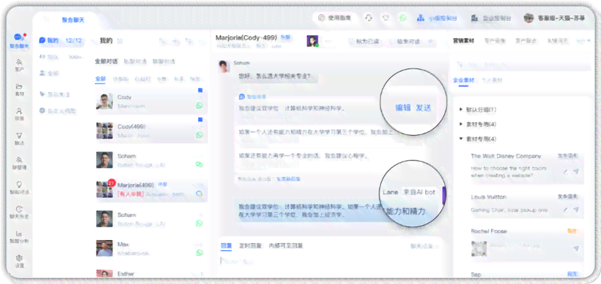Select the 全部 status filter tab
Image resolution: width=601 pixels, height=284 pixels.
click(x=100, y=79)
